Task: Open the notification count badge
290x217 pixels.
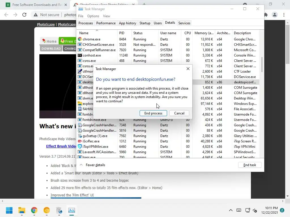Action: click(282, 210)
